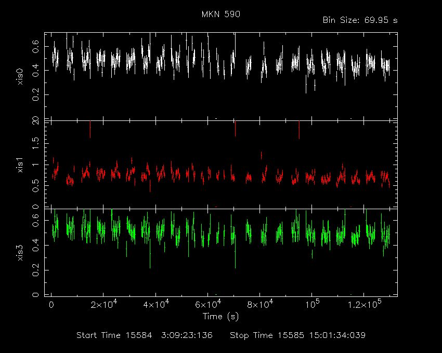Image resolution: width=442 pixels, height=353 pixels.
Task: Click the 0.6 tick label on xis0 axis
Action: click(35, 46)
